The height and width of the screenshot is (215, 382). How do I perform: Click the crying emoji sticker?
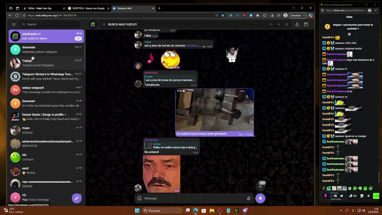coord(170,59)
